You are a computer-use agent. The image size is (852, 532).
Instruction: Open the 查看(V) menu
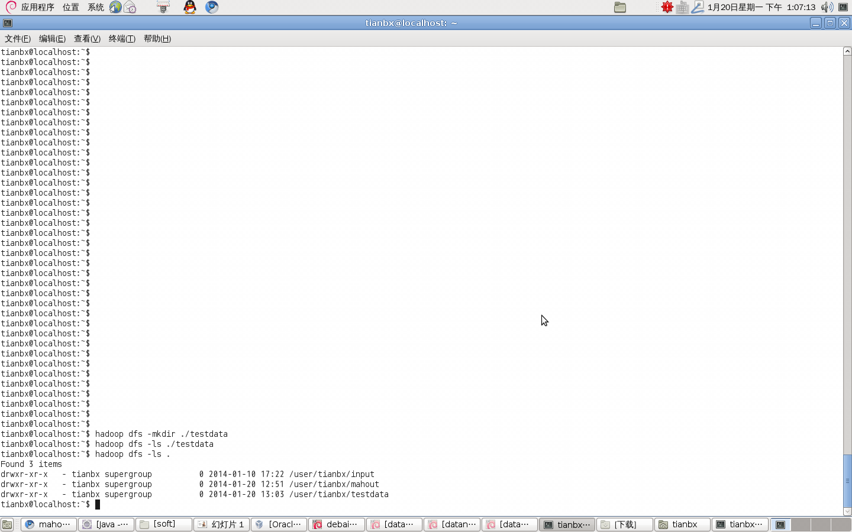point(87,38)
